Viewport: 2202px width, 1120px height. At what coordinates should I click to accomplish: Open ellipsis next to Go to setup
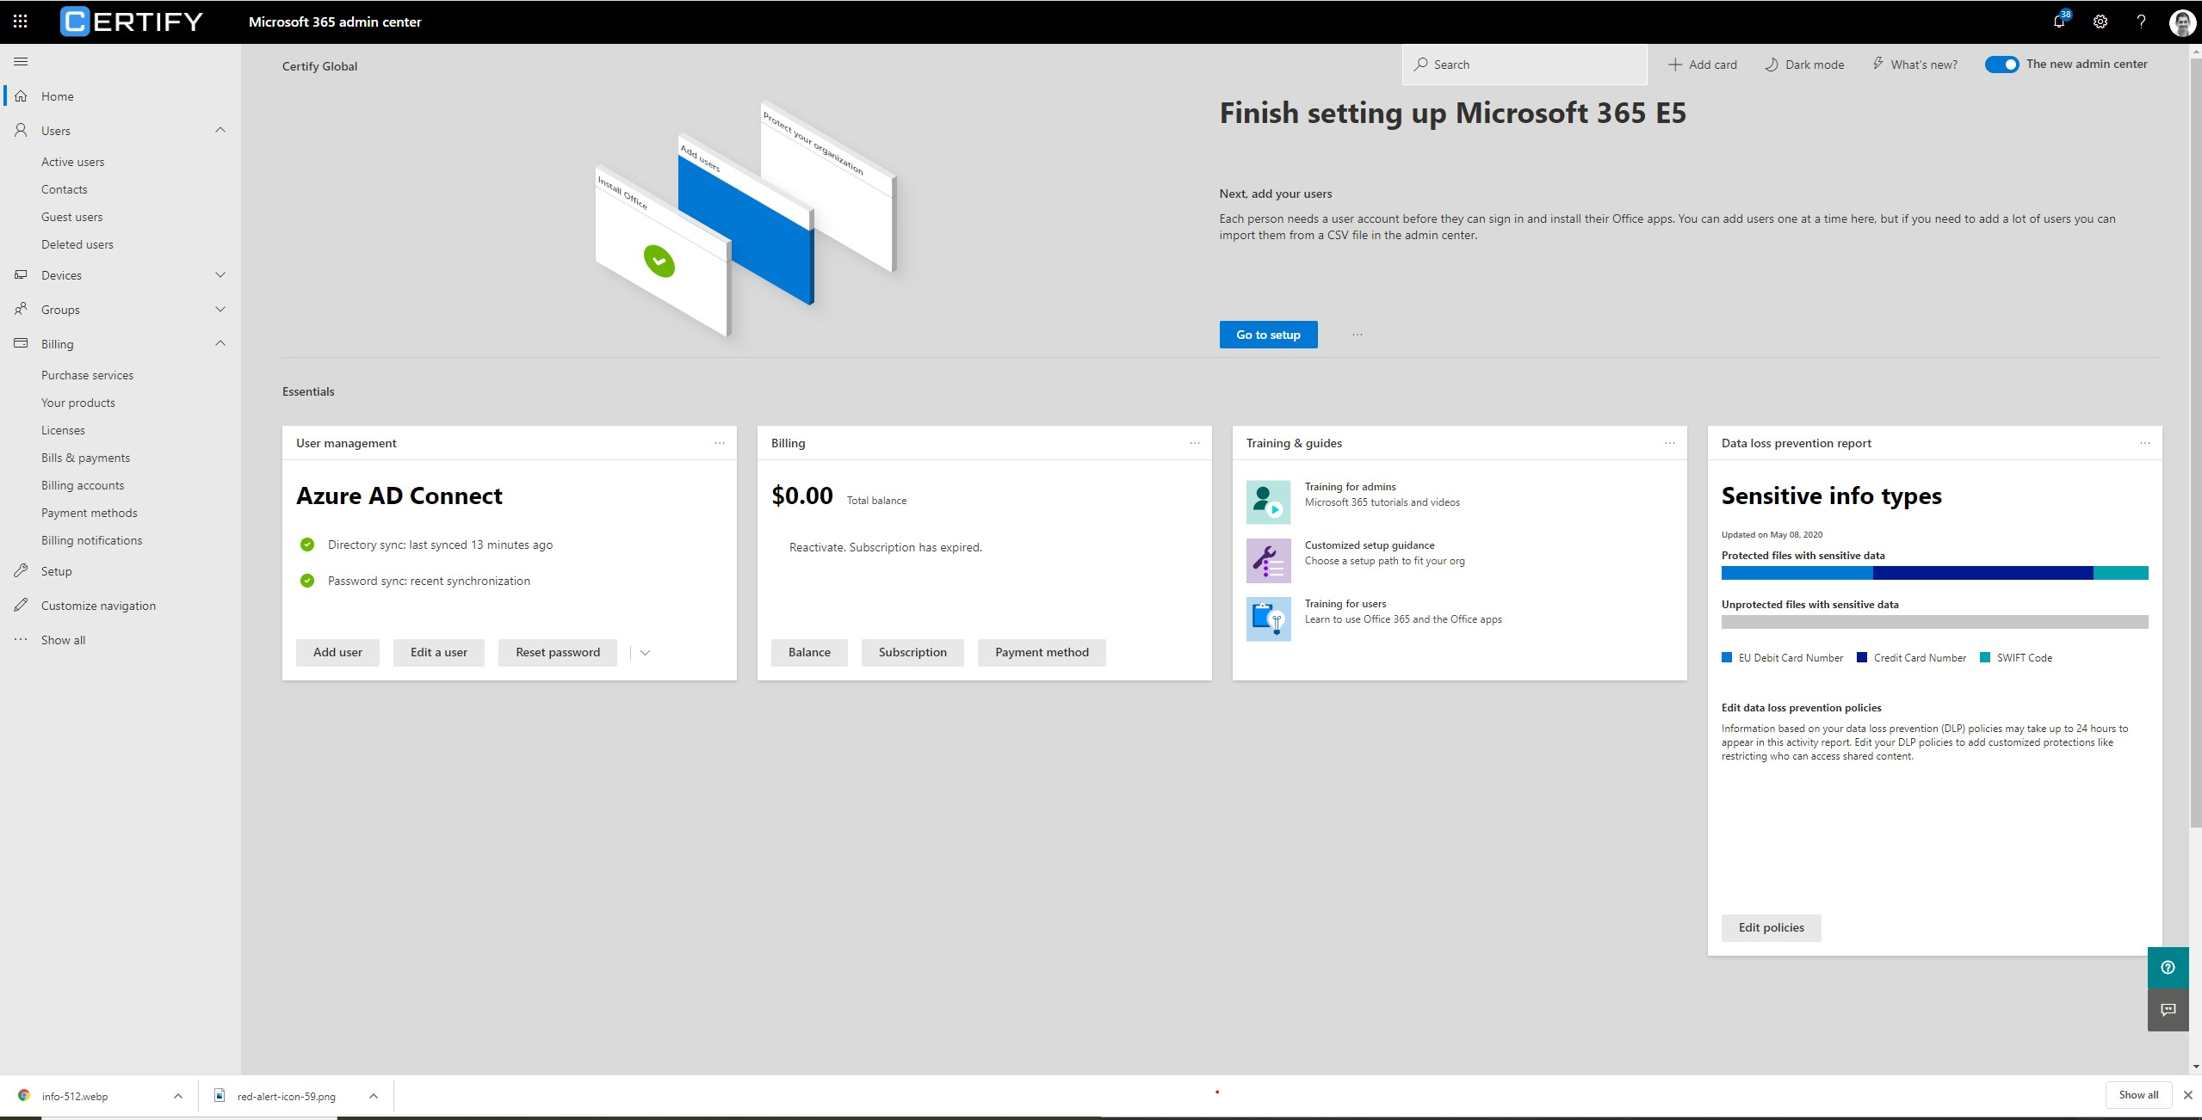pos(1358,335)
